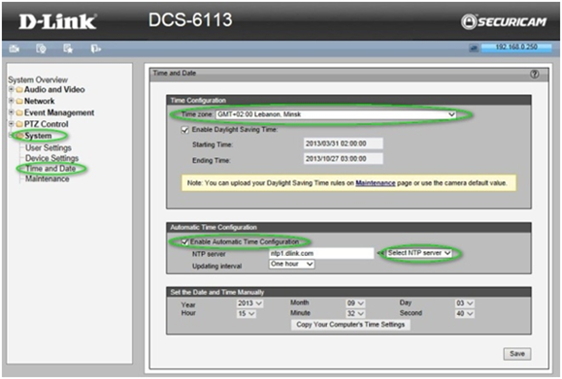Viewport: 562px width, 379px height.
Task: Click the starred settings toolbar icon
Action: 68,48
